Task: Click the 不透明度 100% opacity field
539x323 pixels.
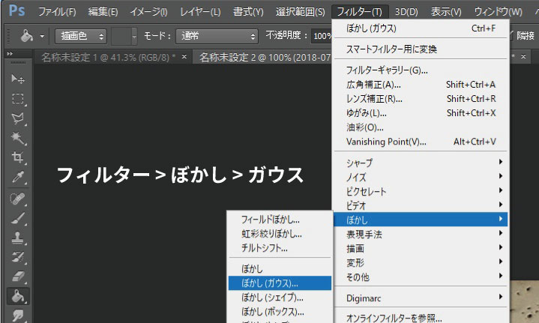Action: tap(322, 36)
